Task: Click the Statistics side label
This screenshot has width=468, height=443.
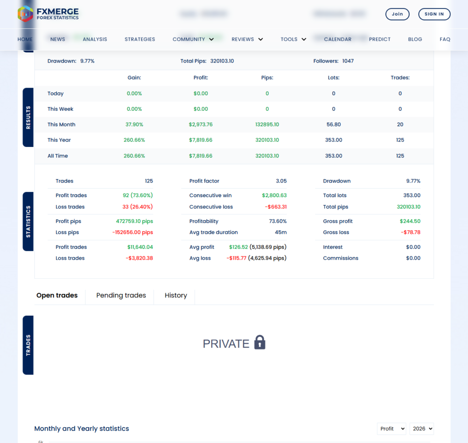Action: click(28, 221)
